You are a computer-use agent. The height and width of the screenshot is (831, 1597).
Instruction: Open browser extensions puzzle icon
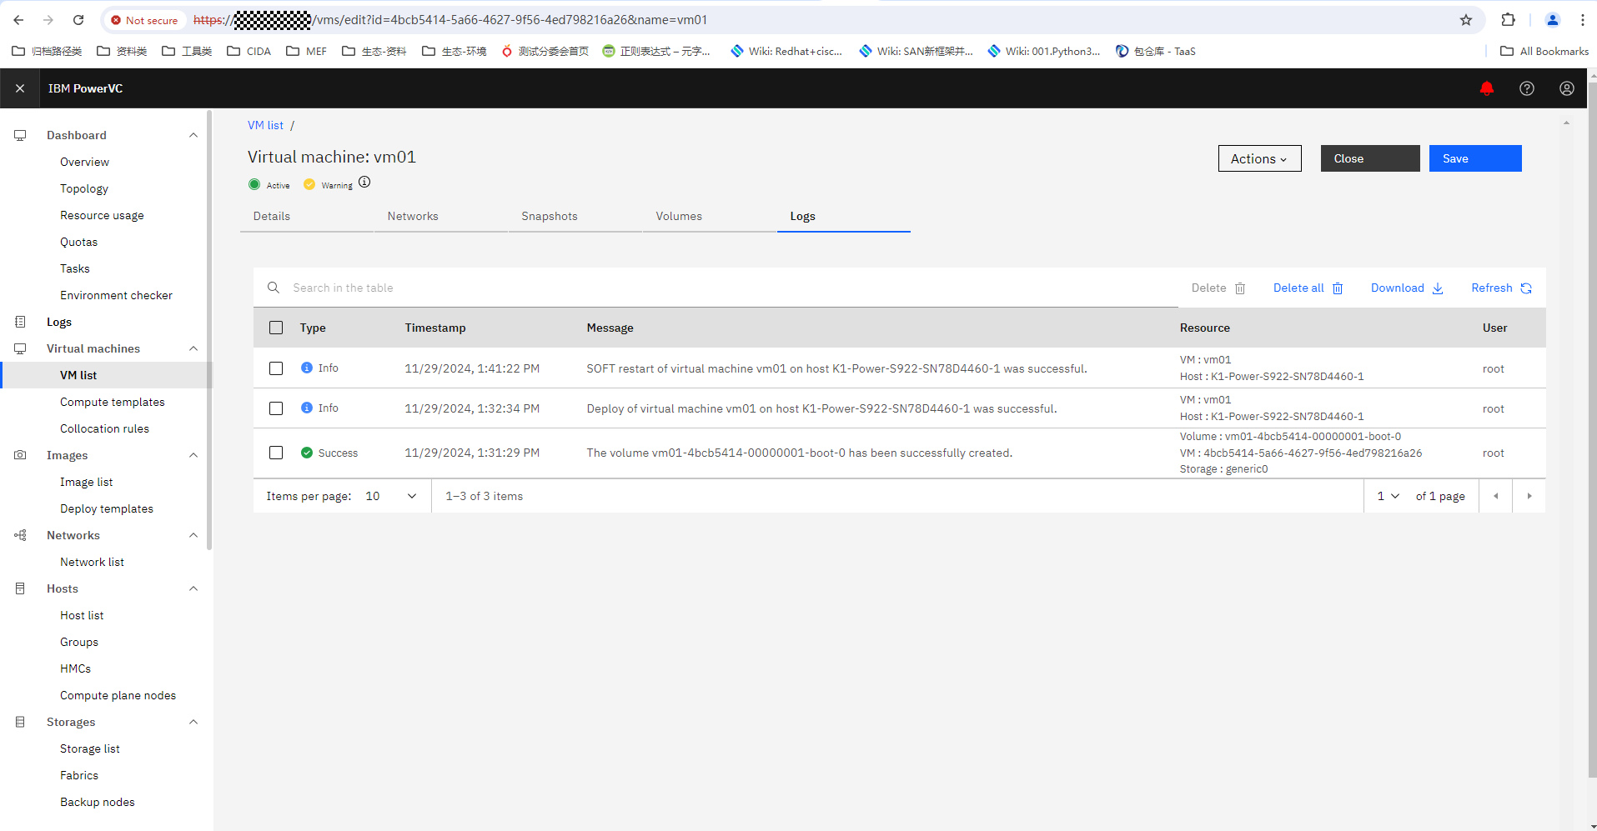point(1508,20)
